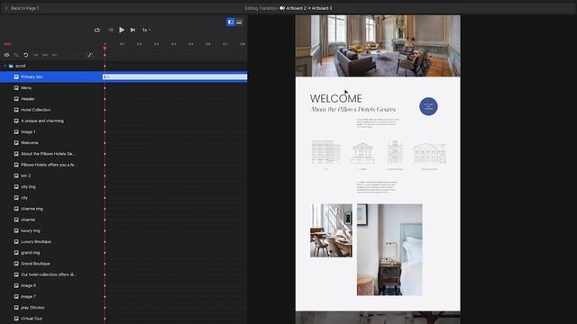Click the living room photo in preview
The width and height of the screenshot is (577, 324).
(x=378, y=46)
